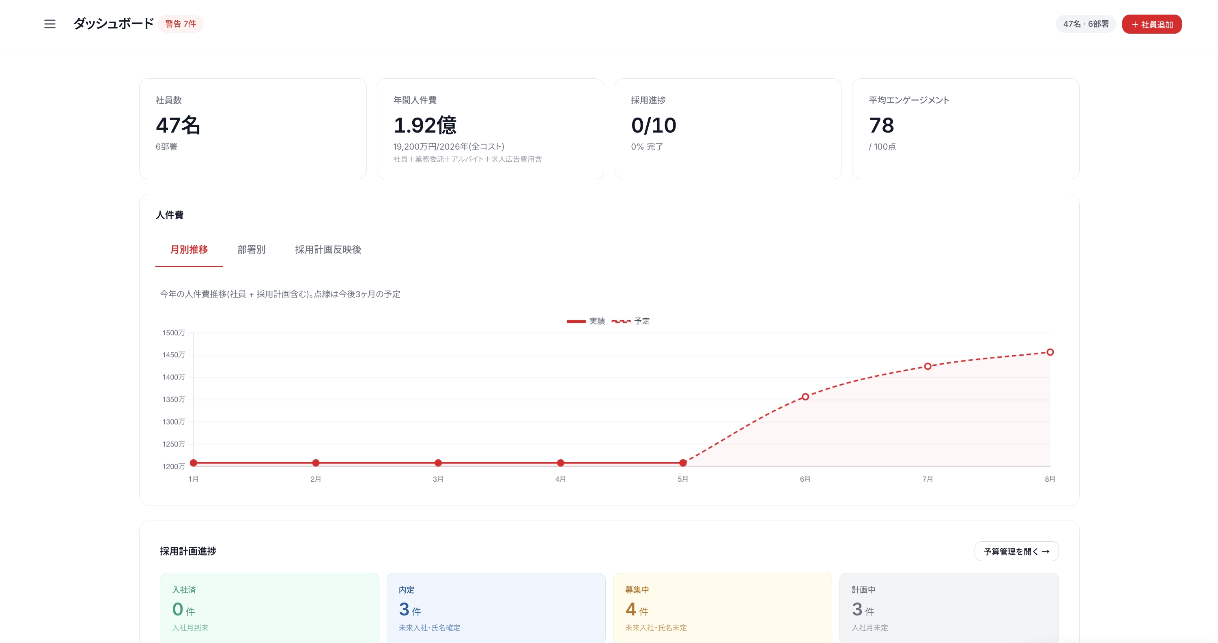Select the 1月 data point on chart
This screenshot has height=643, width=1218.
[194, 463]
